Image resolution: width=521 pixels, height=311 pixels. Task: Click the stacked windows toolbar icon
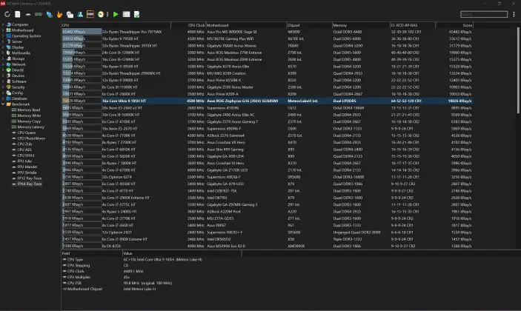click(x=70, y=14)
